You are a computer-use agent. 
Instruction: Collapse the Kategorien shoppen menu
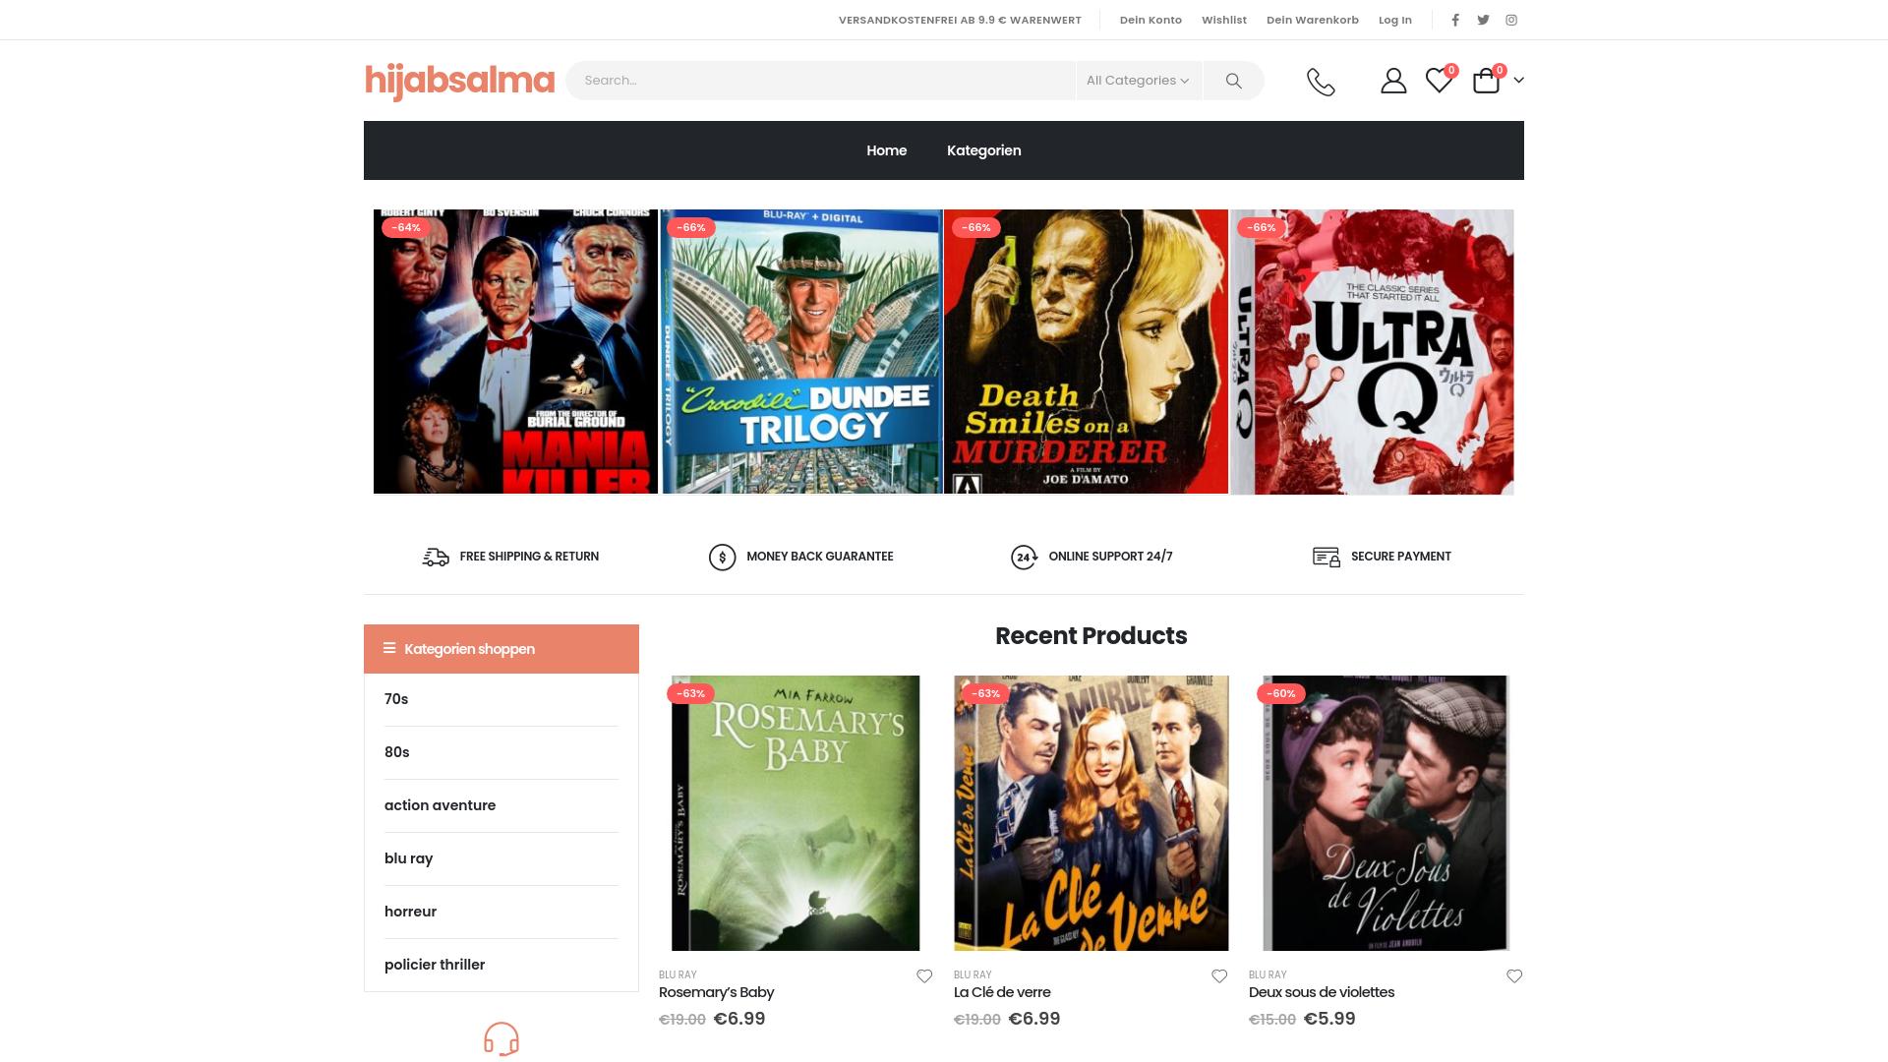(501, 649)
